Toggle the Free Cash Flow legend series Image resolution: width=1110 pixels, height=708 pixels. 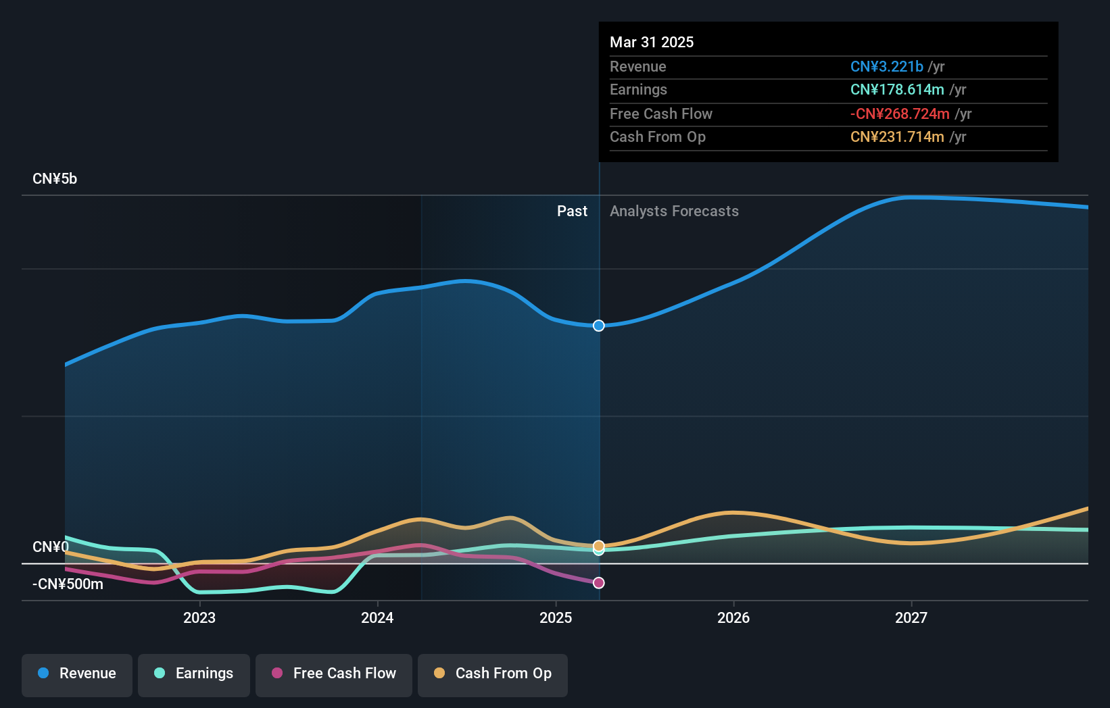pyautogui.click(x=334, y=675)
